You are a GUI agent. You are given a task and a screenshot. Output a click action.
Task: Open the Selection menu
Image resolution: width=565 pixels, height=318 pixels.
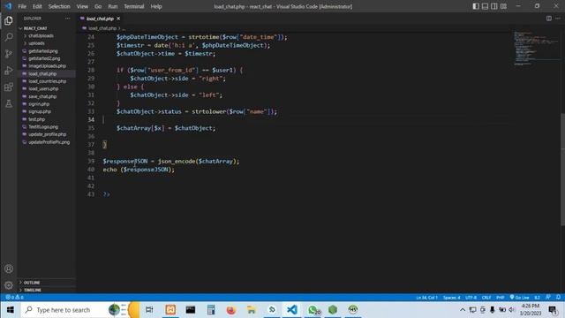tap(59, 6)
